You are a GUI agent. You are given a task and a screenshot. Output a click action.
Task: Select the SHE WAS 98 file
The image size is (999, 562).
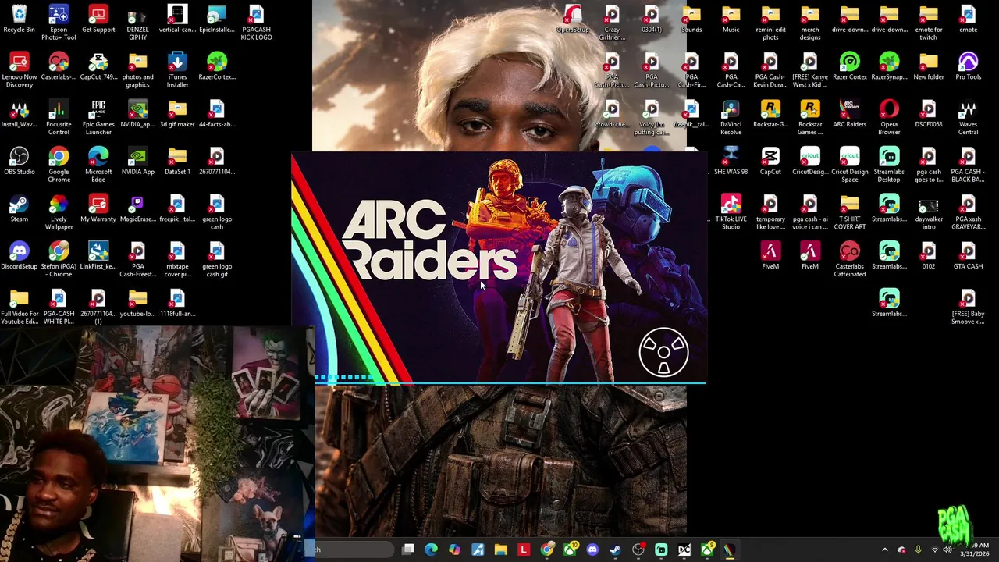point(731,162)
